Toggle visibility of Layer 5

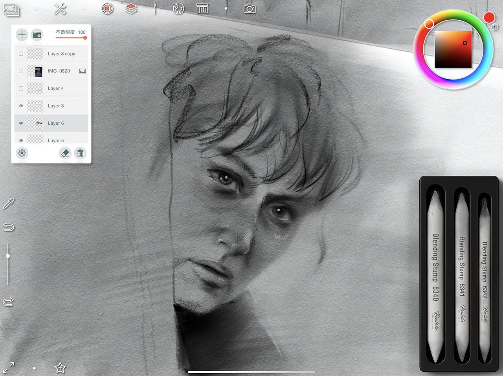click(x=21, y=140)
